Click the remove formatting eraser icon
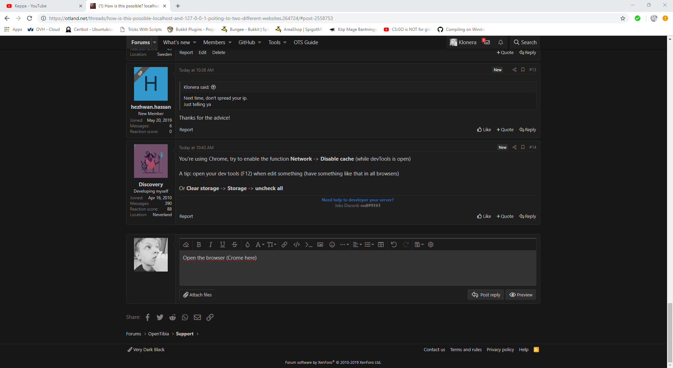 [186, 245]
